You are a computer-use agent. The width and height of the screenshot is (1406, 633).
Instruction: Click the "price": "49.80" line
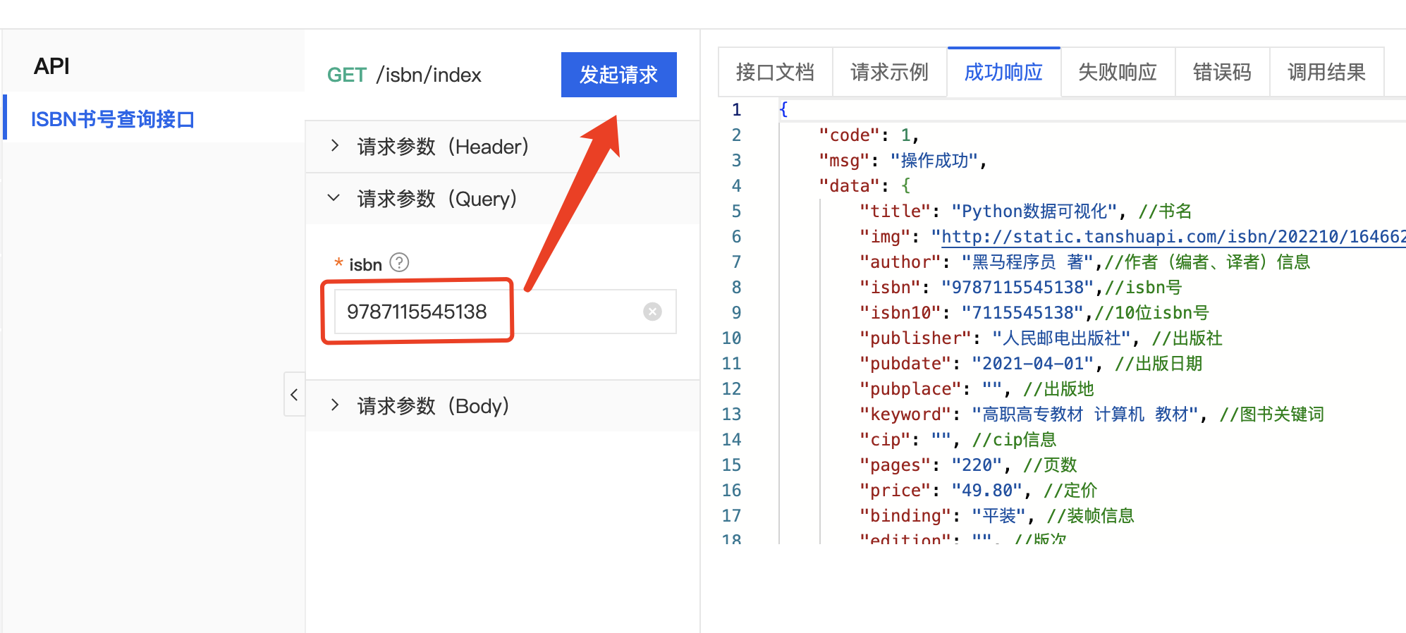(x=978, y=491)
